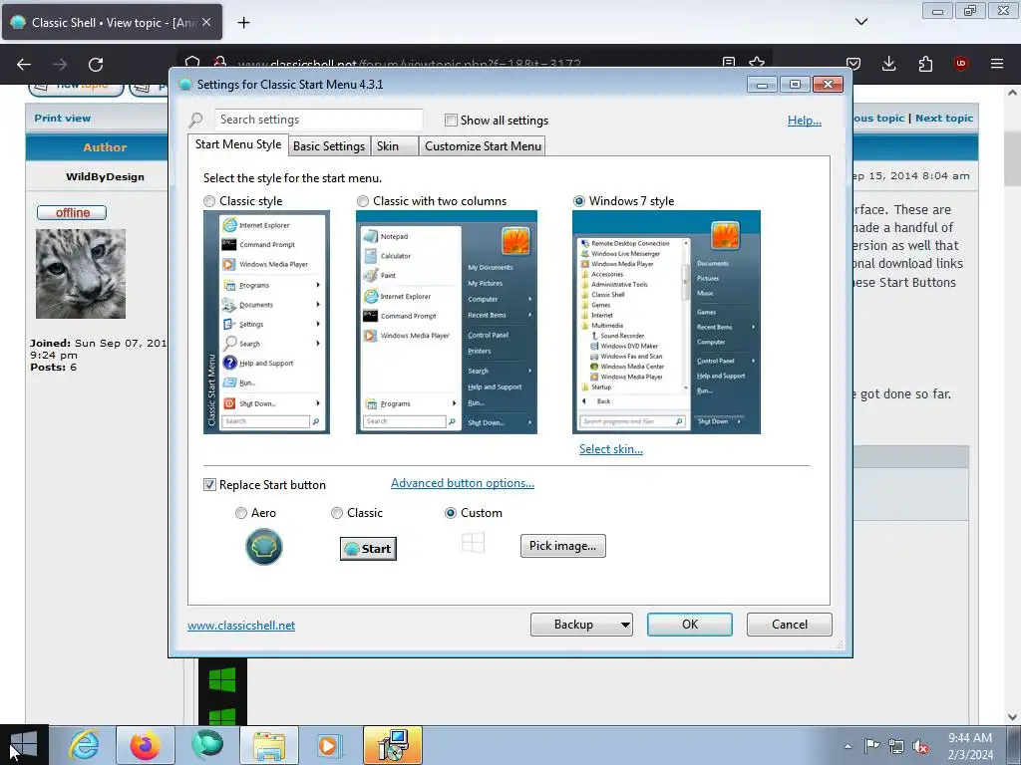The height and width of the screenshot is (765, 1021).
Task: Select the Windows 7 style radio button
Action: (579, 201)
